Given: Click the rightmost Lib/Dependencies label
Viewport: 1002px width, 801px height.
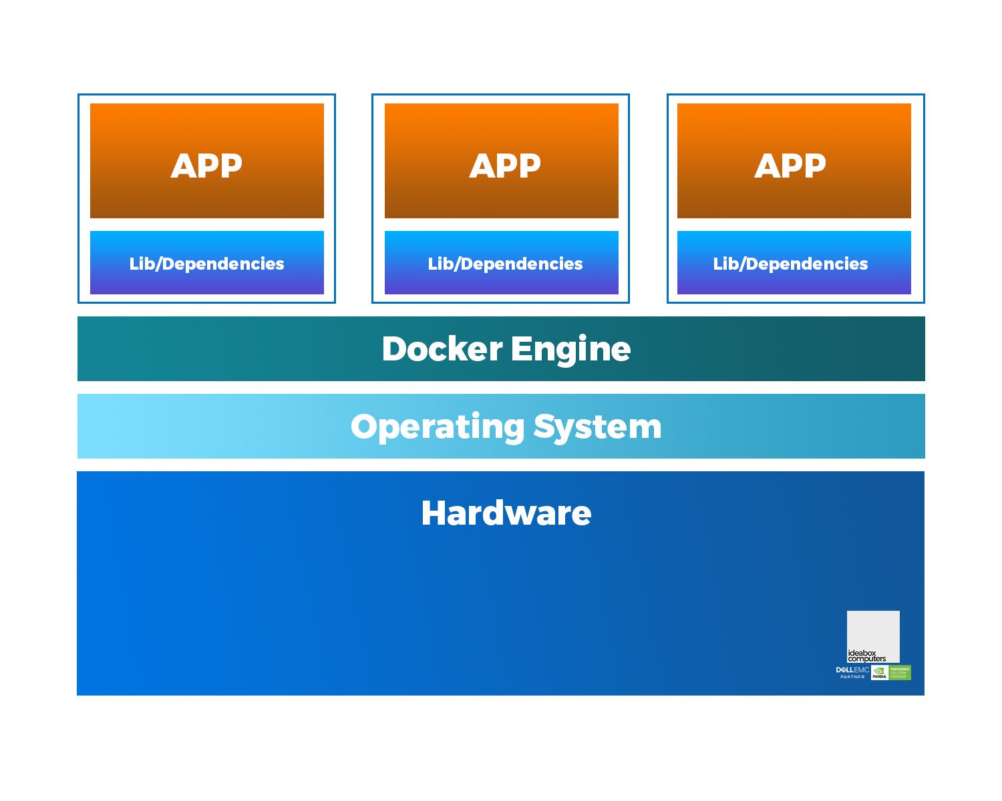Looking at the screenshot, I should click(792, 264).
